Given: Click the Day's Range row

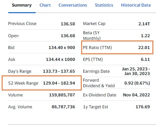Looking at the screenshot, I should 42,71.
